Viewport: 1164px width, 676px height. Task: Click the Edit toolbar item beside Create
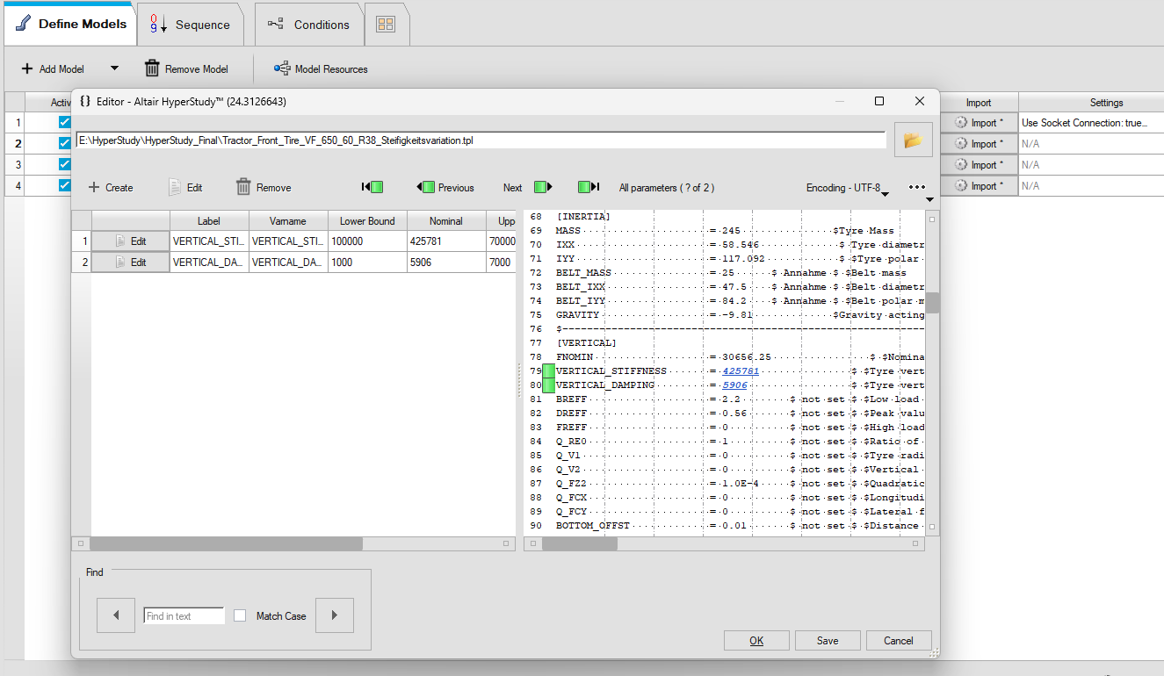(185, 187)
